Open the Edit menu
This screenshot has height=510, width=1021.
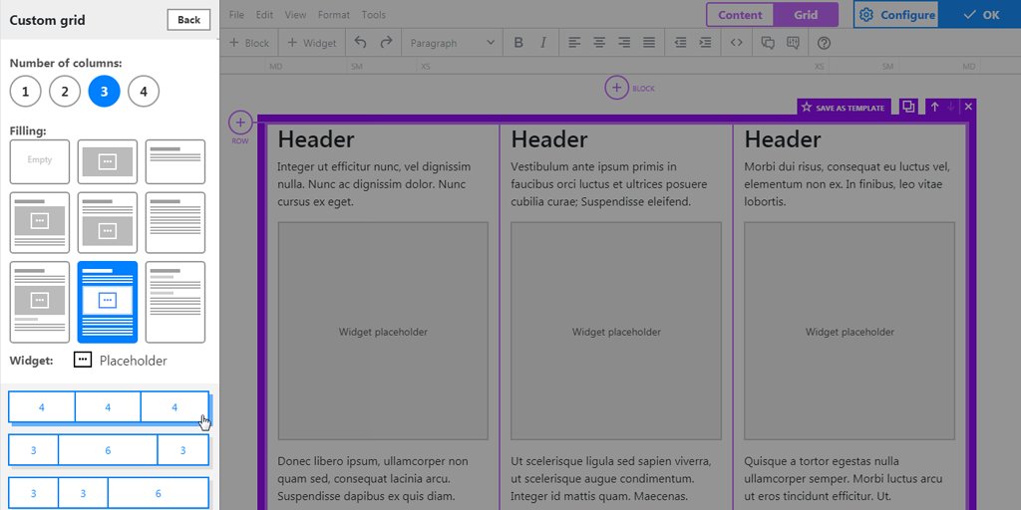click(264, 14)
